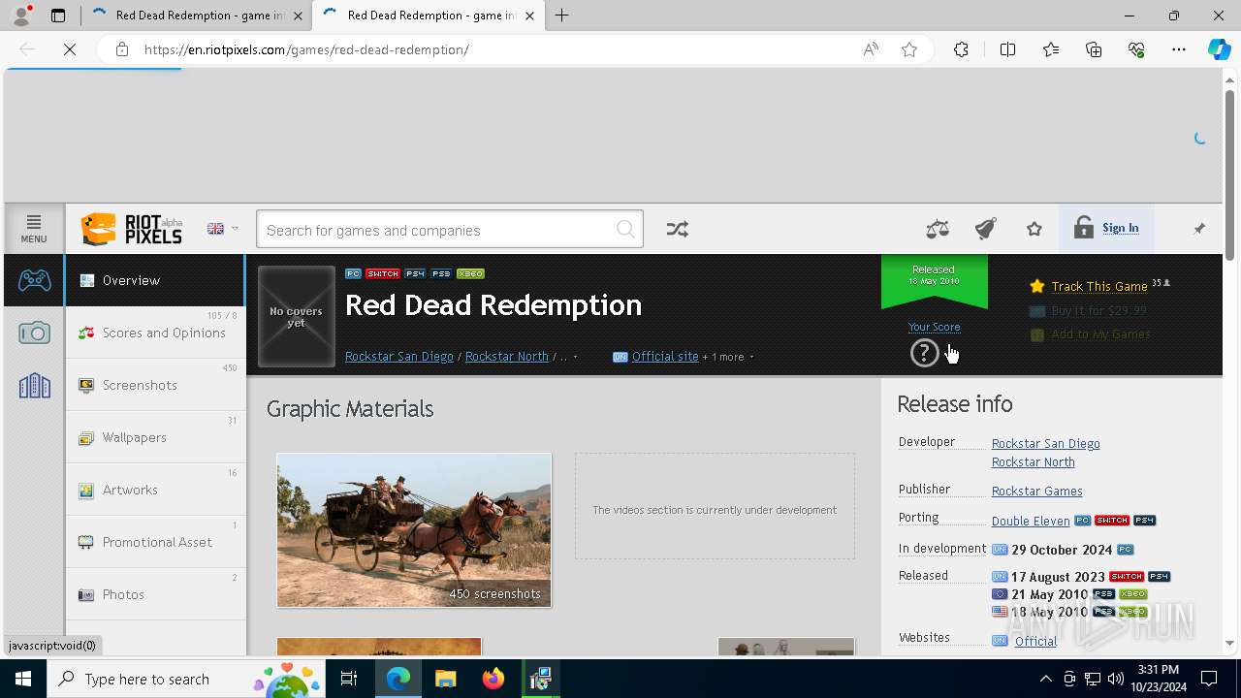Click the browser address bar

coord(494,49)
